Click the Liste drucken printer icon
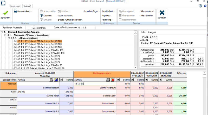The image size is (208, 115). (x=15, y=11)
